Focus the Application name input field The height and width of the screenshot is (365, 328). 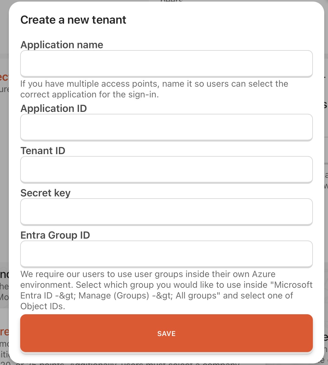166,63
